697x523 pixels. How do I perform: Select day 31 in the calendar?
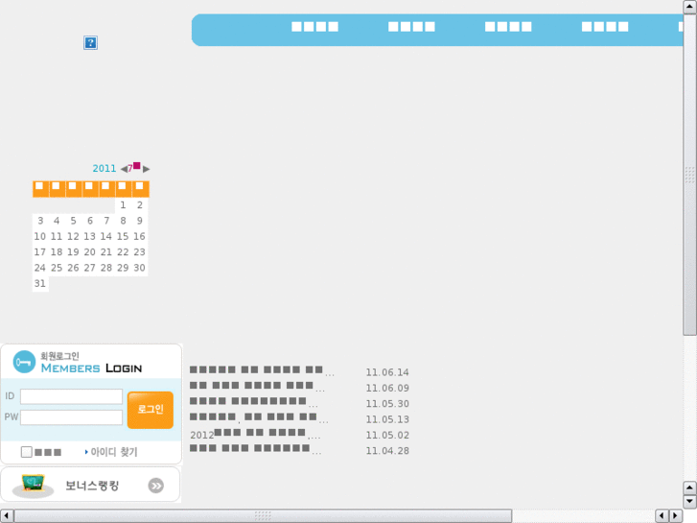click(x=40, y=283)
